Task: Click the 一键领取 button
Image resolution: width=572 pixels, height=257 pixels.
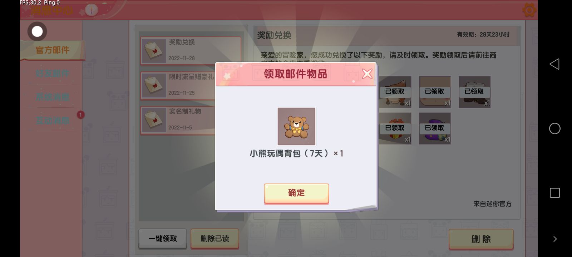Action: [x=163, y=239]
